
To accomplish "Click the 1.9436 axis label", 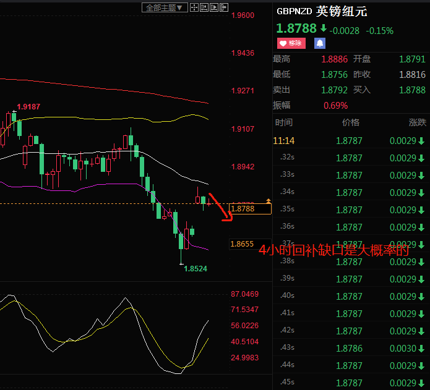I will point(243,53).
